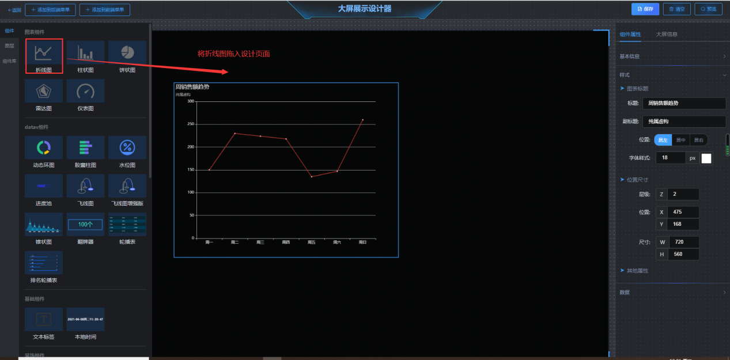Click the canvas horizontal scrollbar thumb
730x360 pixels.
tap(272, 358)
